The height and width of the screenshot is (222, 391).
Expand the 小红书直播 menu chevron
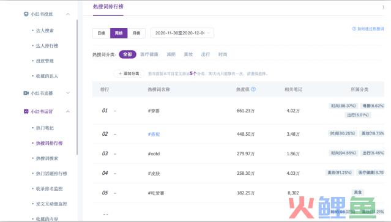pos(68,93)
